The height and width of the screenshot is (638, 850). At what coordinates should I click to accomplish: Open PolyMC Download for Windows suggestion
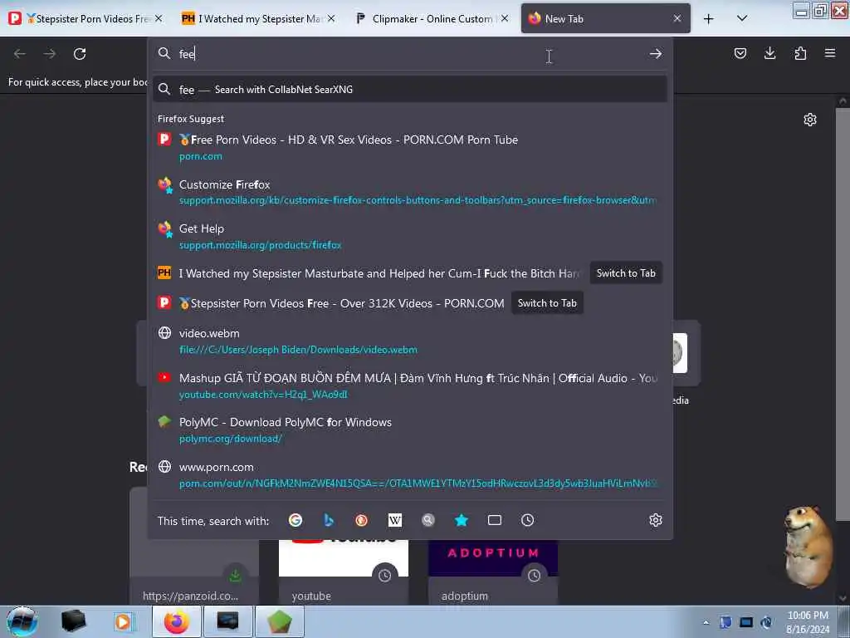[x=410, y=430]
